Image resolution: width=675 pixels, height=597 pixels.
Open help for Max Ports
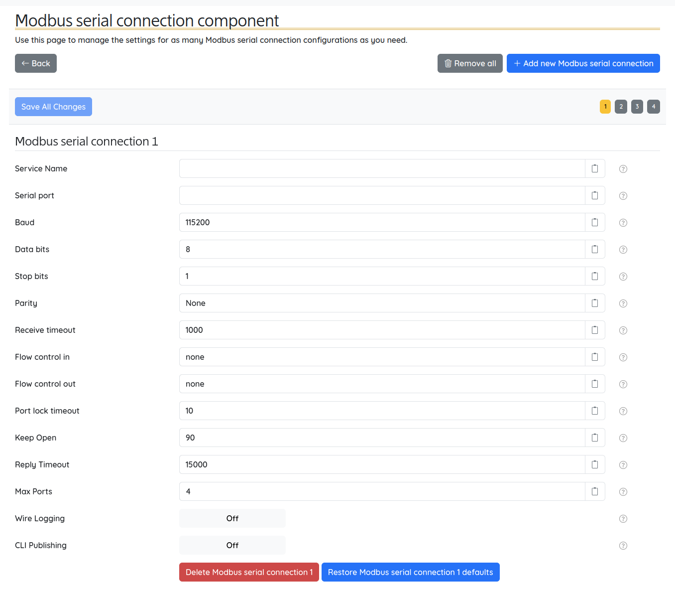(623, 492)
